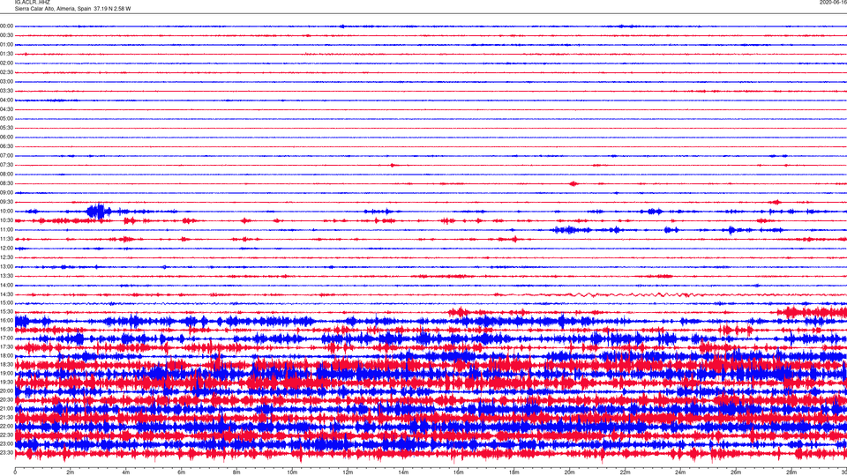Click the 20m tick on the minute axis
847x476 pixels.
coord(569,472)
